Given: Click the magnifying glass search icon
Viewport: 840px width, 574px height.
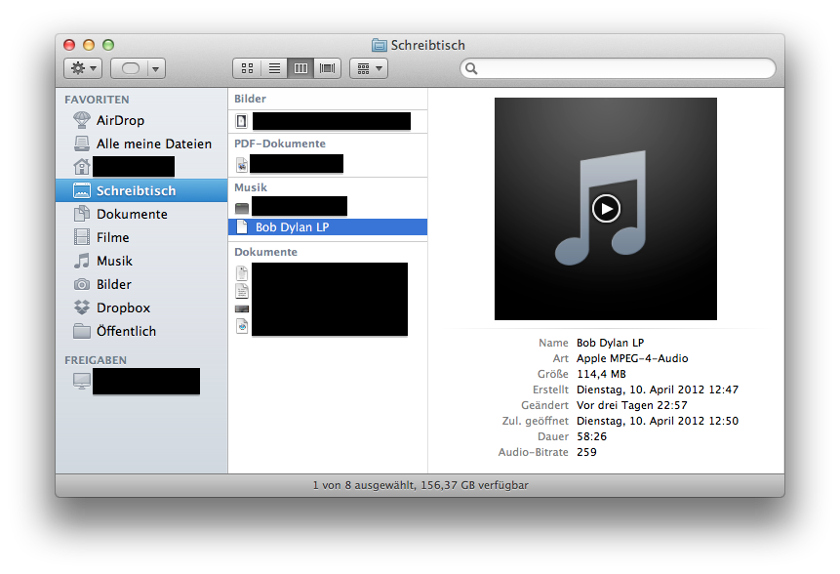Looking at the screenshot, I should pos(471,68).
